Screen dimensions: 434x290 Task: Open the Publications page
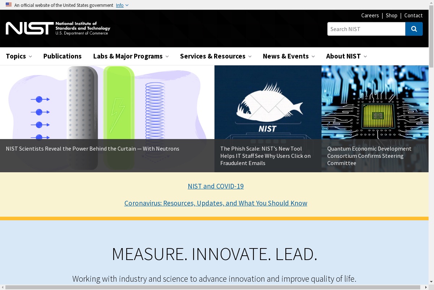click(63, 56)
